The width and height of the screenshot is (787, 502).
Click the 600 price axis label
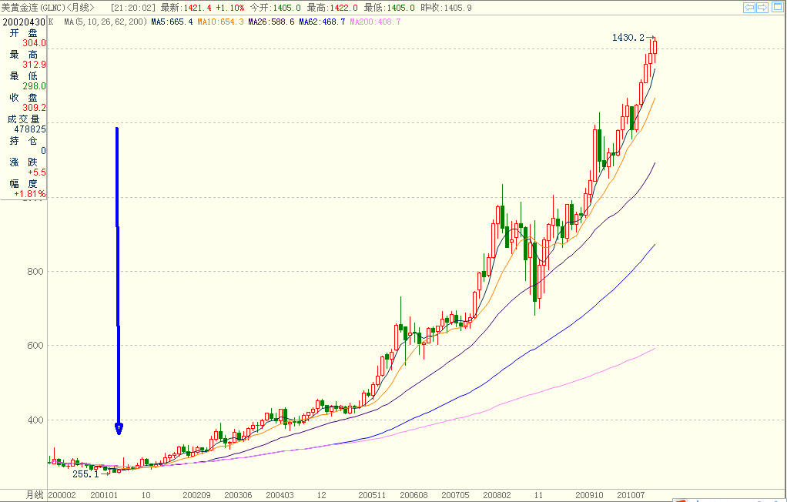click(35, 346)
